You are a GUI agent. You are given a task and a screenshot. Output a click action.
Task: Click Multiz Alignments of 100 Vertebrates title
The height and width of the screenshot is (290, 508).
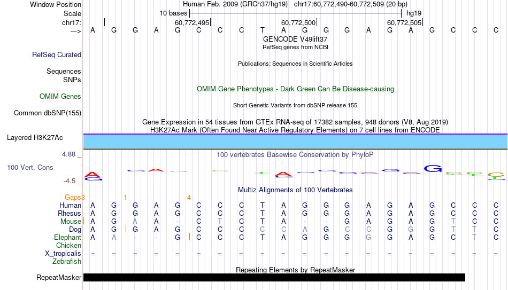pos(295,190)
